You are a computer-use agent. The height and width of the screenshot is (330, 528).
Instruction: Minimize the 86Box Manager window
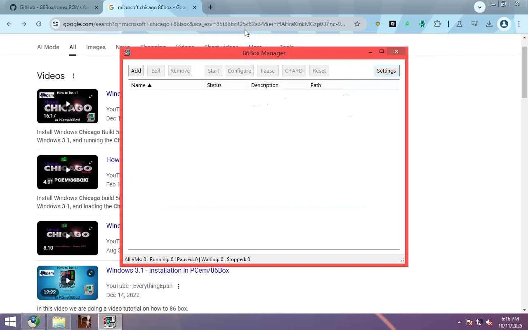point(370,52)
